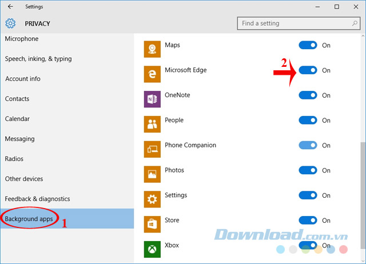This screenshot has height=264, width=366.
Task: Disable OneNote background toggle
Action: pos(308,95)
